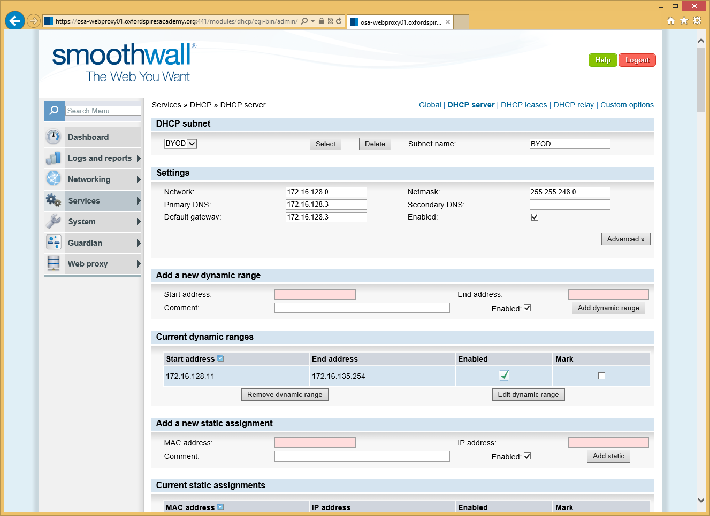
Task: Click the address bar search magnifier icon
Action: coord(304,21)
